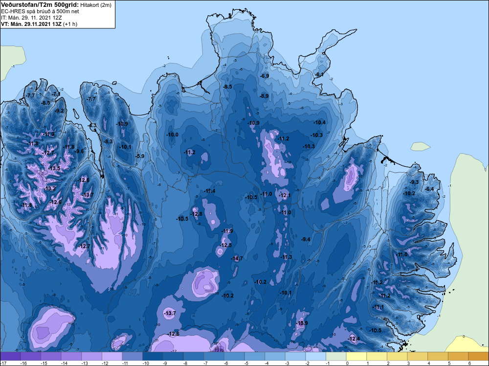Click the -10.0 temperature label

point(173,135)
